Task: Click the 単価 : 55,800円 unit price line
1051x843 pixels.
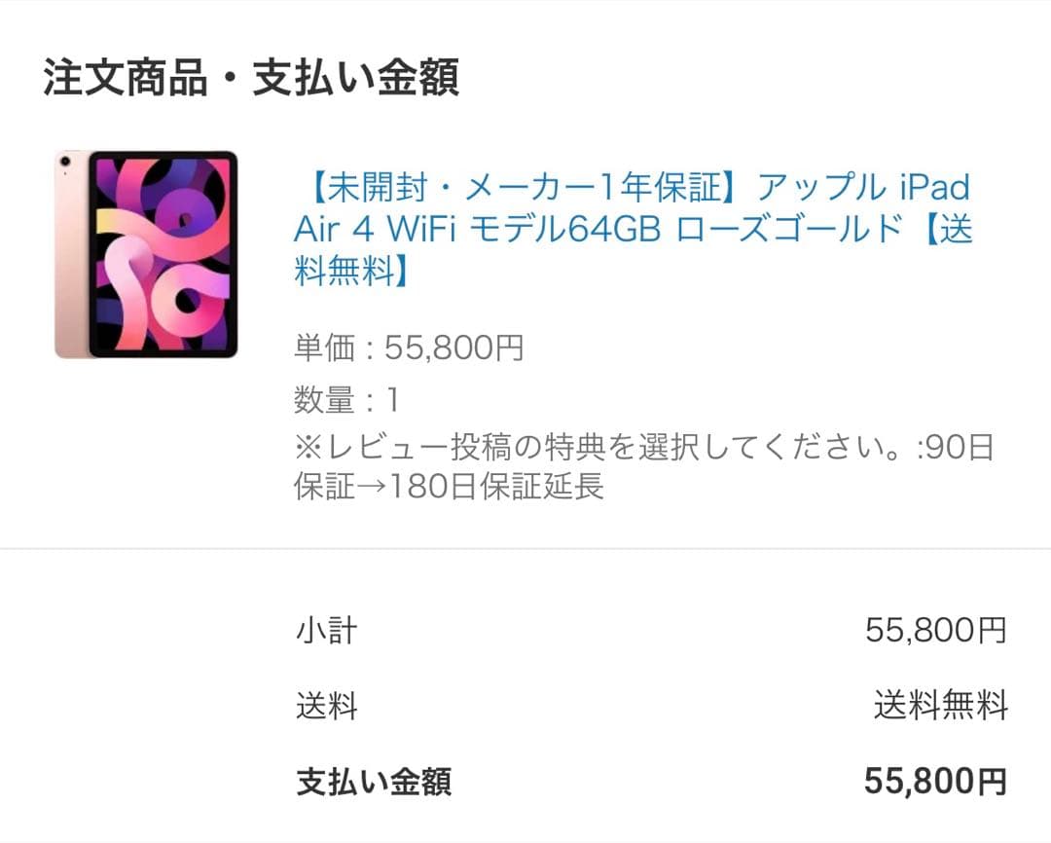Action: click(x=409, y=348)
